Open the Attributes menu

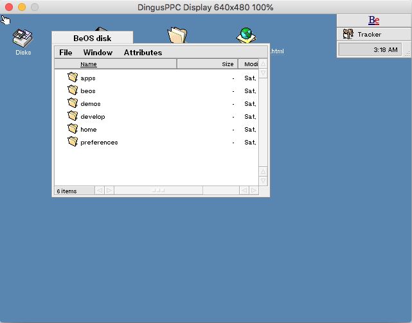click(143, 53)
